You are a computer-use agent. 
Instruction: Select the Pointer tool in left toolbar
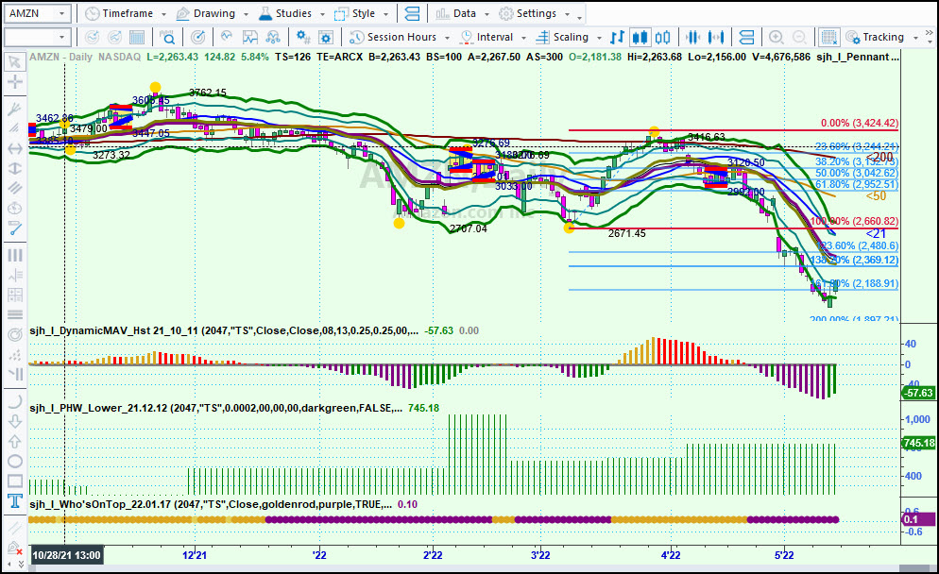click(15, 61)
